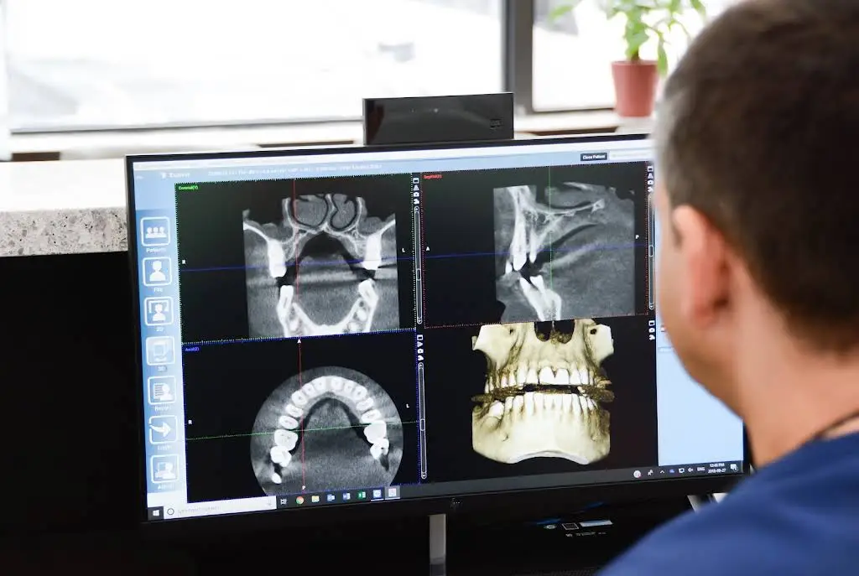Open the Report module in the sidebar

pos(162,392)
